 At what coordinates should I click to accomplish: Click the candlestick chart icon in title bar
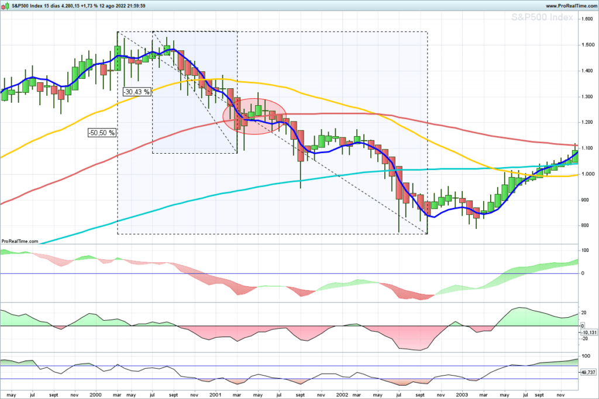coord(5,6)
